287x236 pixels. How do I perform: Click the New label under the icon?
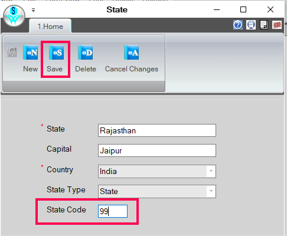point(30,69)
